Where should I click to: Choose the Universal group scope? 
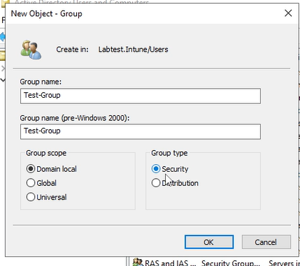(x=47, y=197)
